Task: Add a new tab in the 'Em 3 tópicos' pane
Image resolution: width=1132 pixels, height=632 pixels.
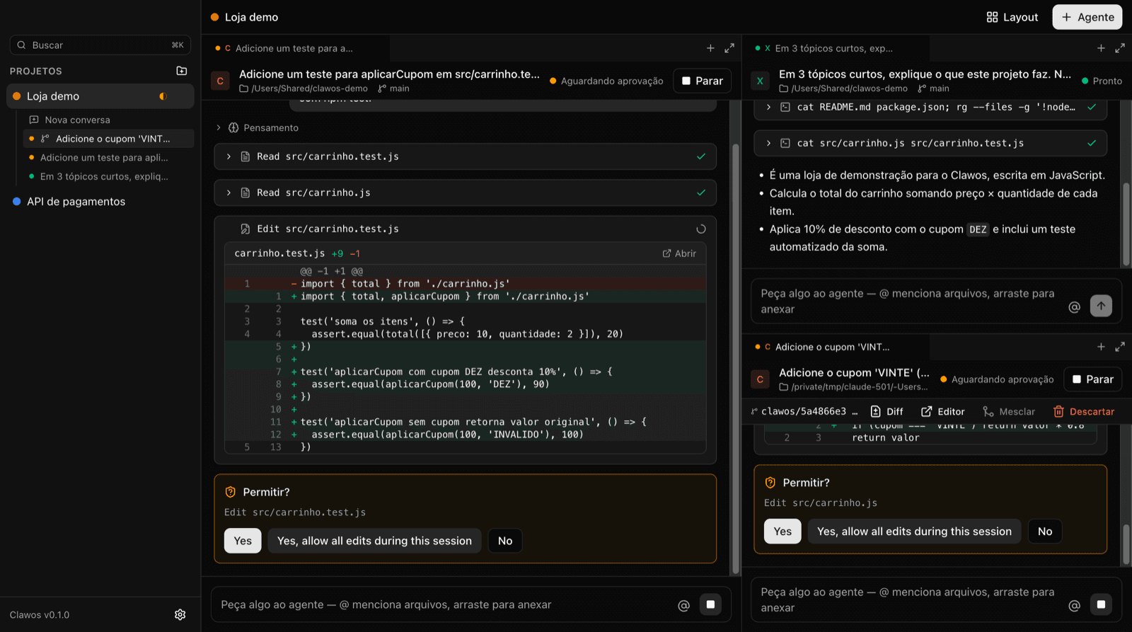Action: click(1101, 48)
